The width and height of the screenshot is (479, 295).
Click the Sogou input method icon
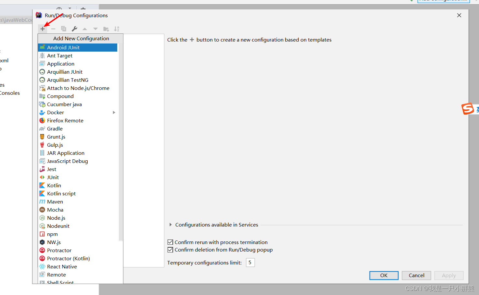468,109
